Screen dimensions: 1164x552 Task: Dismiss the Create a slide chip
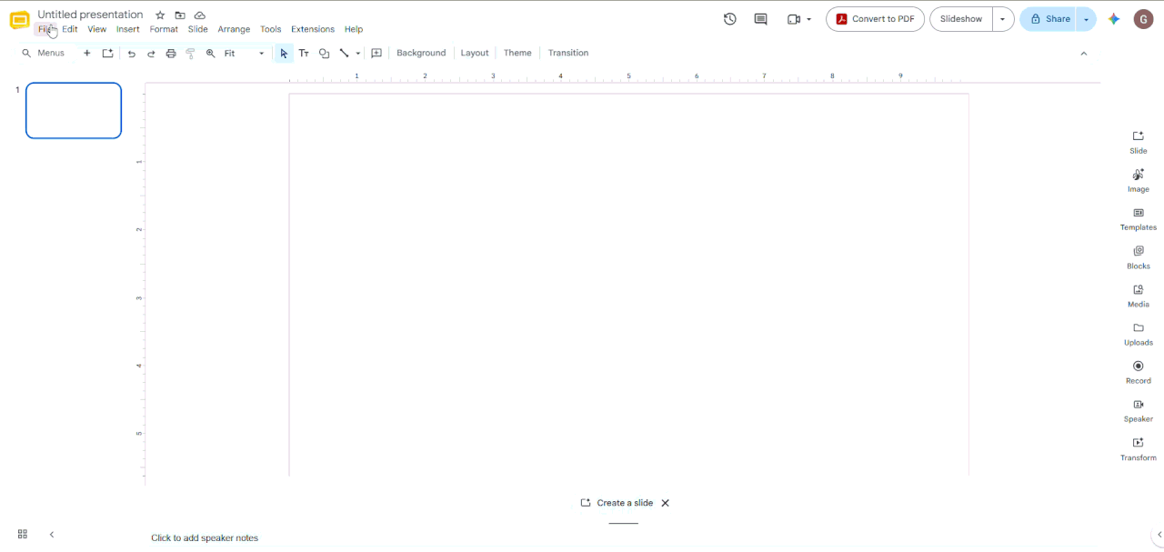pos(666,503)
